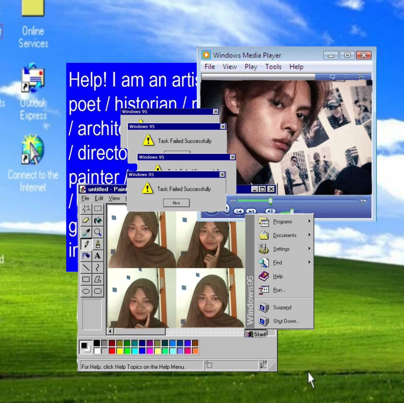
Task: Select the straight Line tool in Paint
Action: click(x=86, y=268)
